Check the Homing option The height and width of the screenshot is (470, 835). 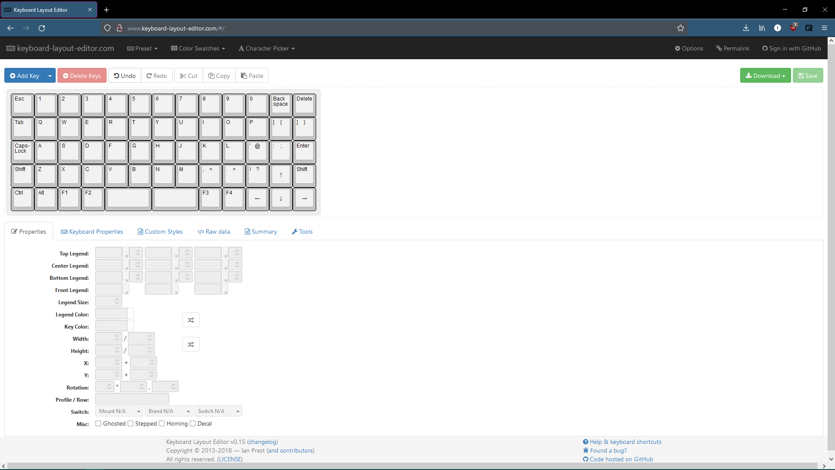pyautogui.click(x=162, y=424)
